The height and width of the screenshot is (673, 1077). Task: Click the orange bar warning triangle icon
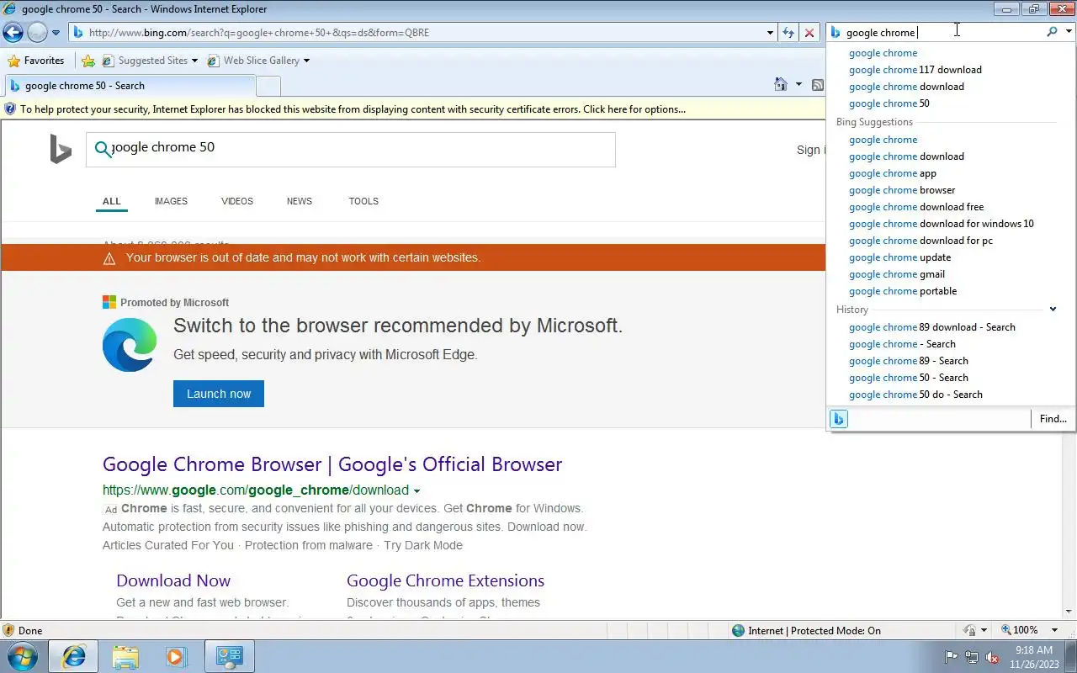(x=109, y=258)
